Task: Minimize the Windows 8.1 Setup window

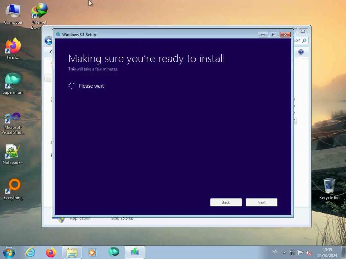Action: 263,35
